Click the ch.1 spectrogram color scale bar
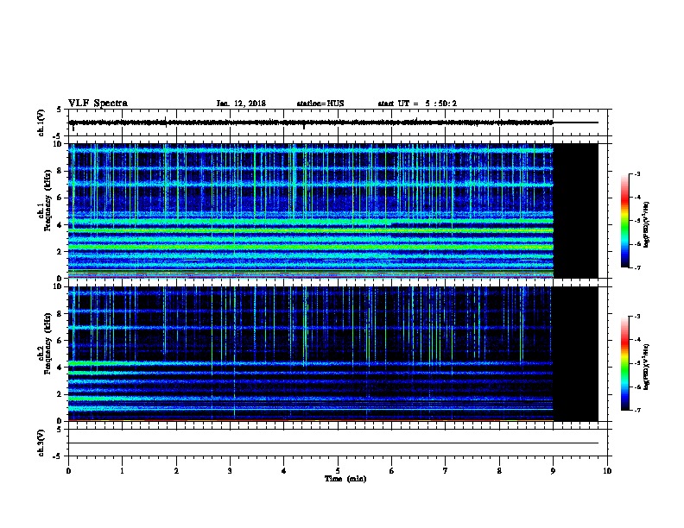Screen dimensions: 684x528 [x=624, y=221]
